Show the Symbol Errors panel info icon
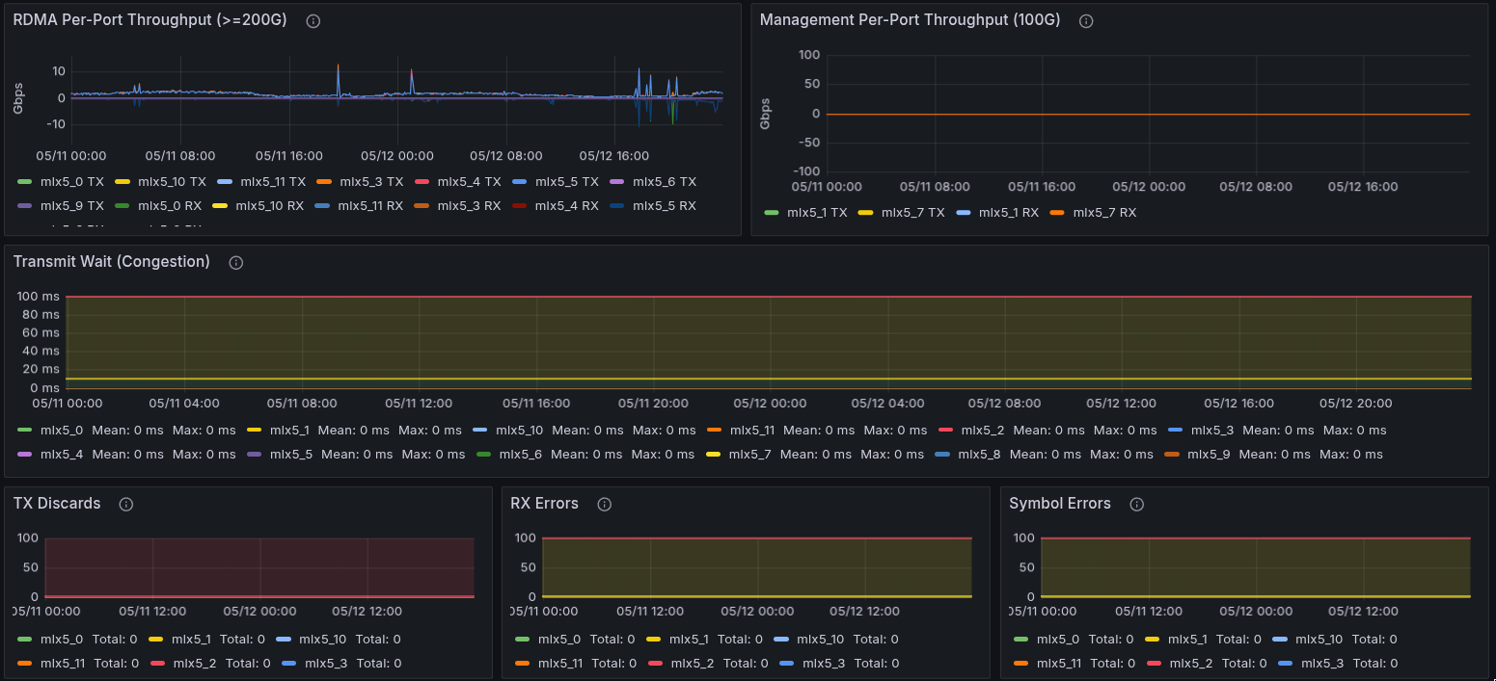1496x681 pixels. [1137, 505]
